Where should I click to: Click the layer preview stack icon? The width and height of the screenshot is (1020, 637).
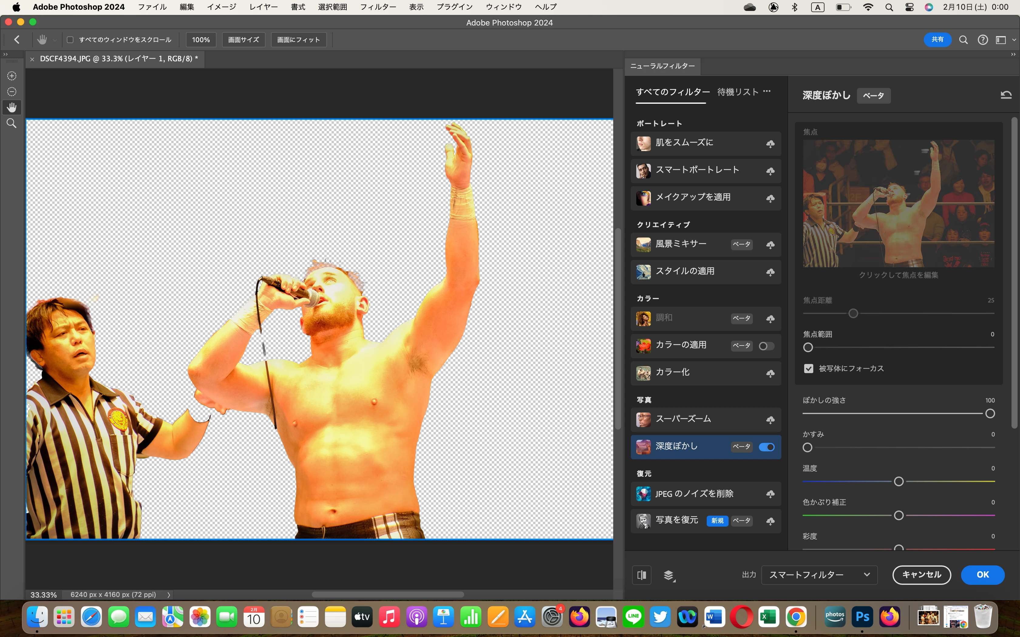669,575
